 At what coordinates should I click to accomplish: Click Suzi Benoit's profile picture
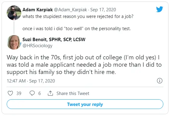point(14,42)
